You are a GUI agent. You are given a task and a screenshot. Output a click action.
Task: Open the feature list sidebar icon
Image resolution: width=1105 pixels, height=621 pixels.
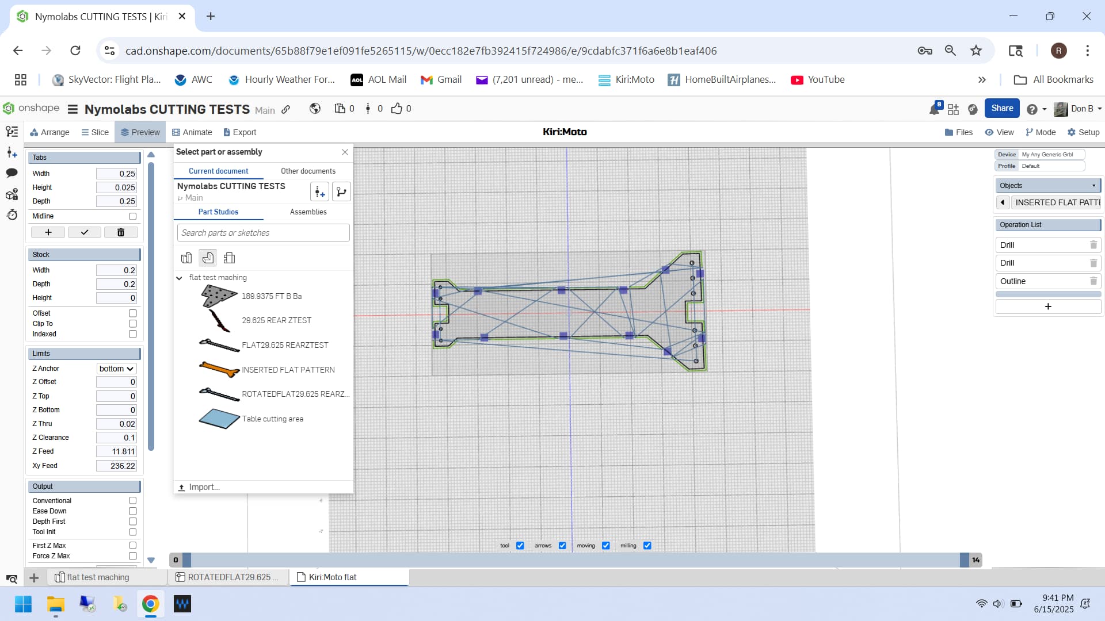coord(12,132)
